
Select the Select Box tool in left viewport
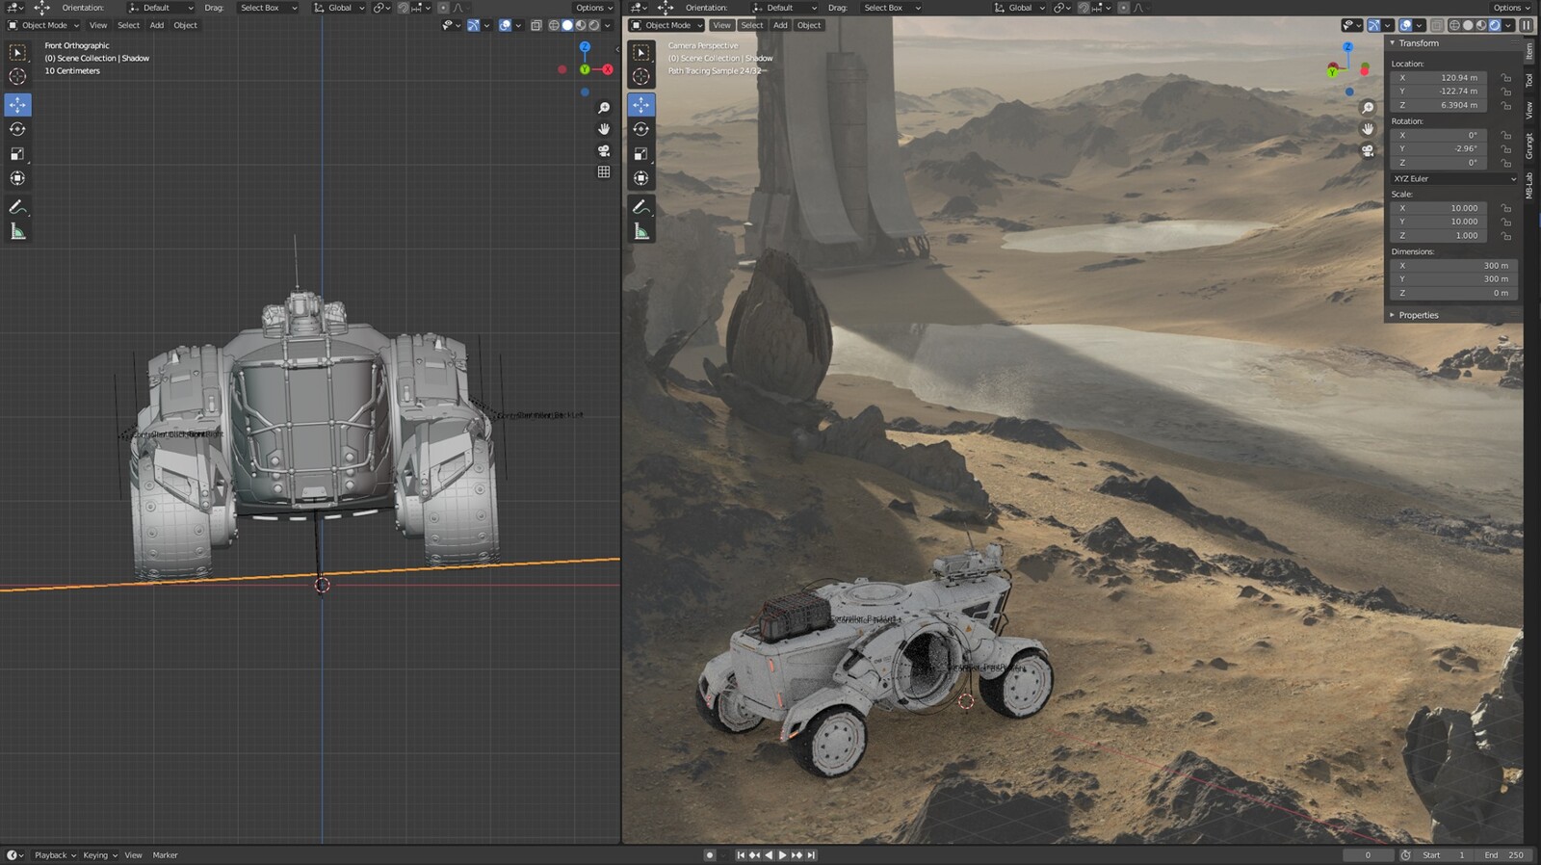coord(17,53)
